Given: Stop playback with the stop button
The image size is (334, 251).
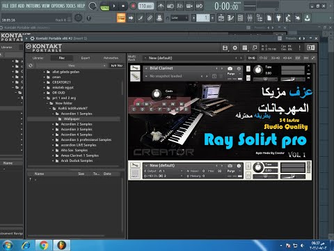Looking at the screenshot, I should [x=123, y=6].
